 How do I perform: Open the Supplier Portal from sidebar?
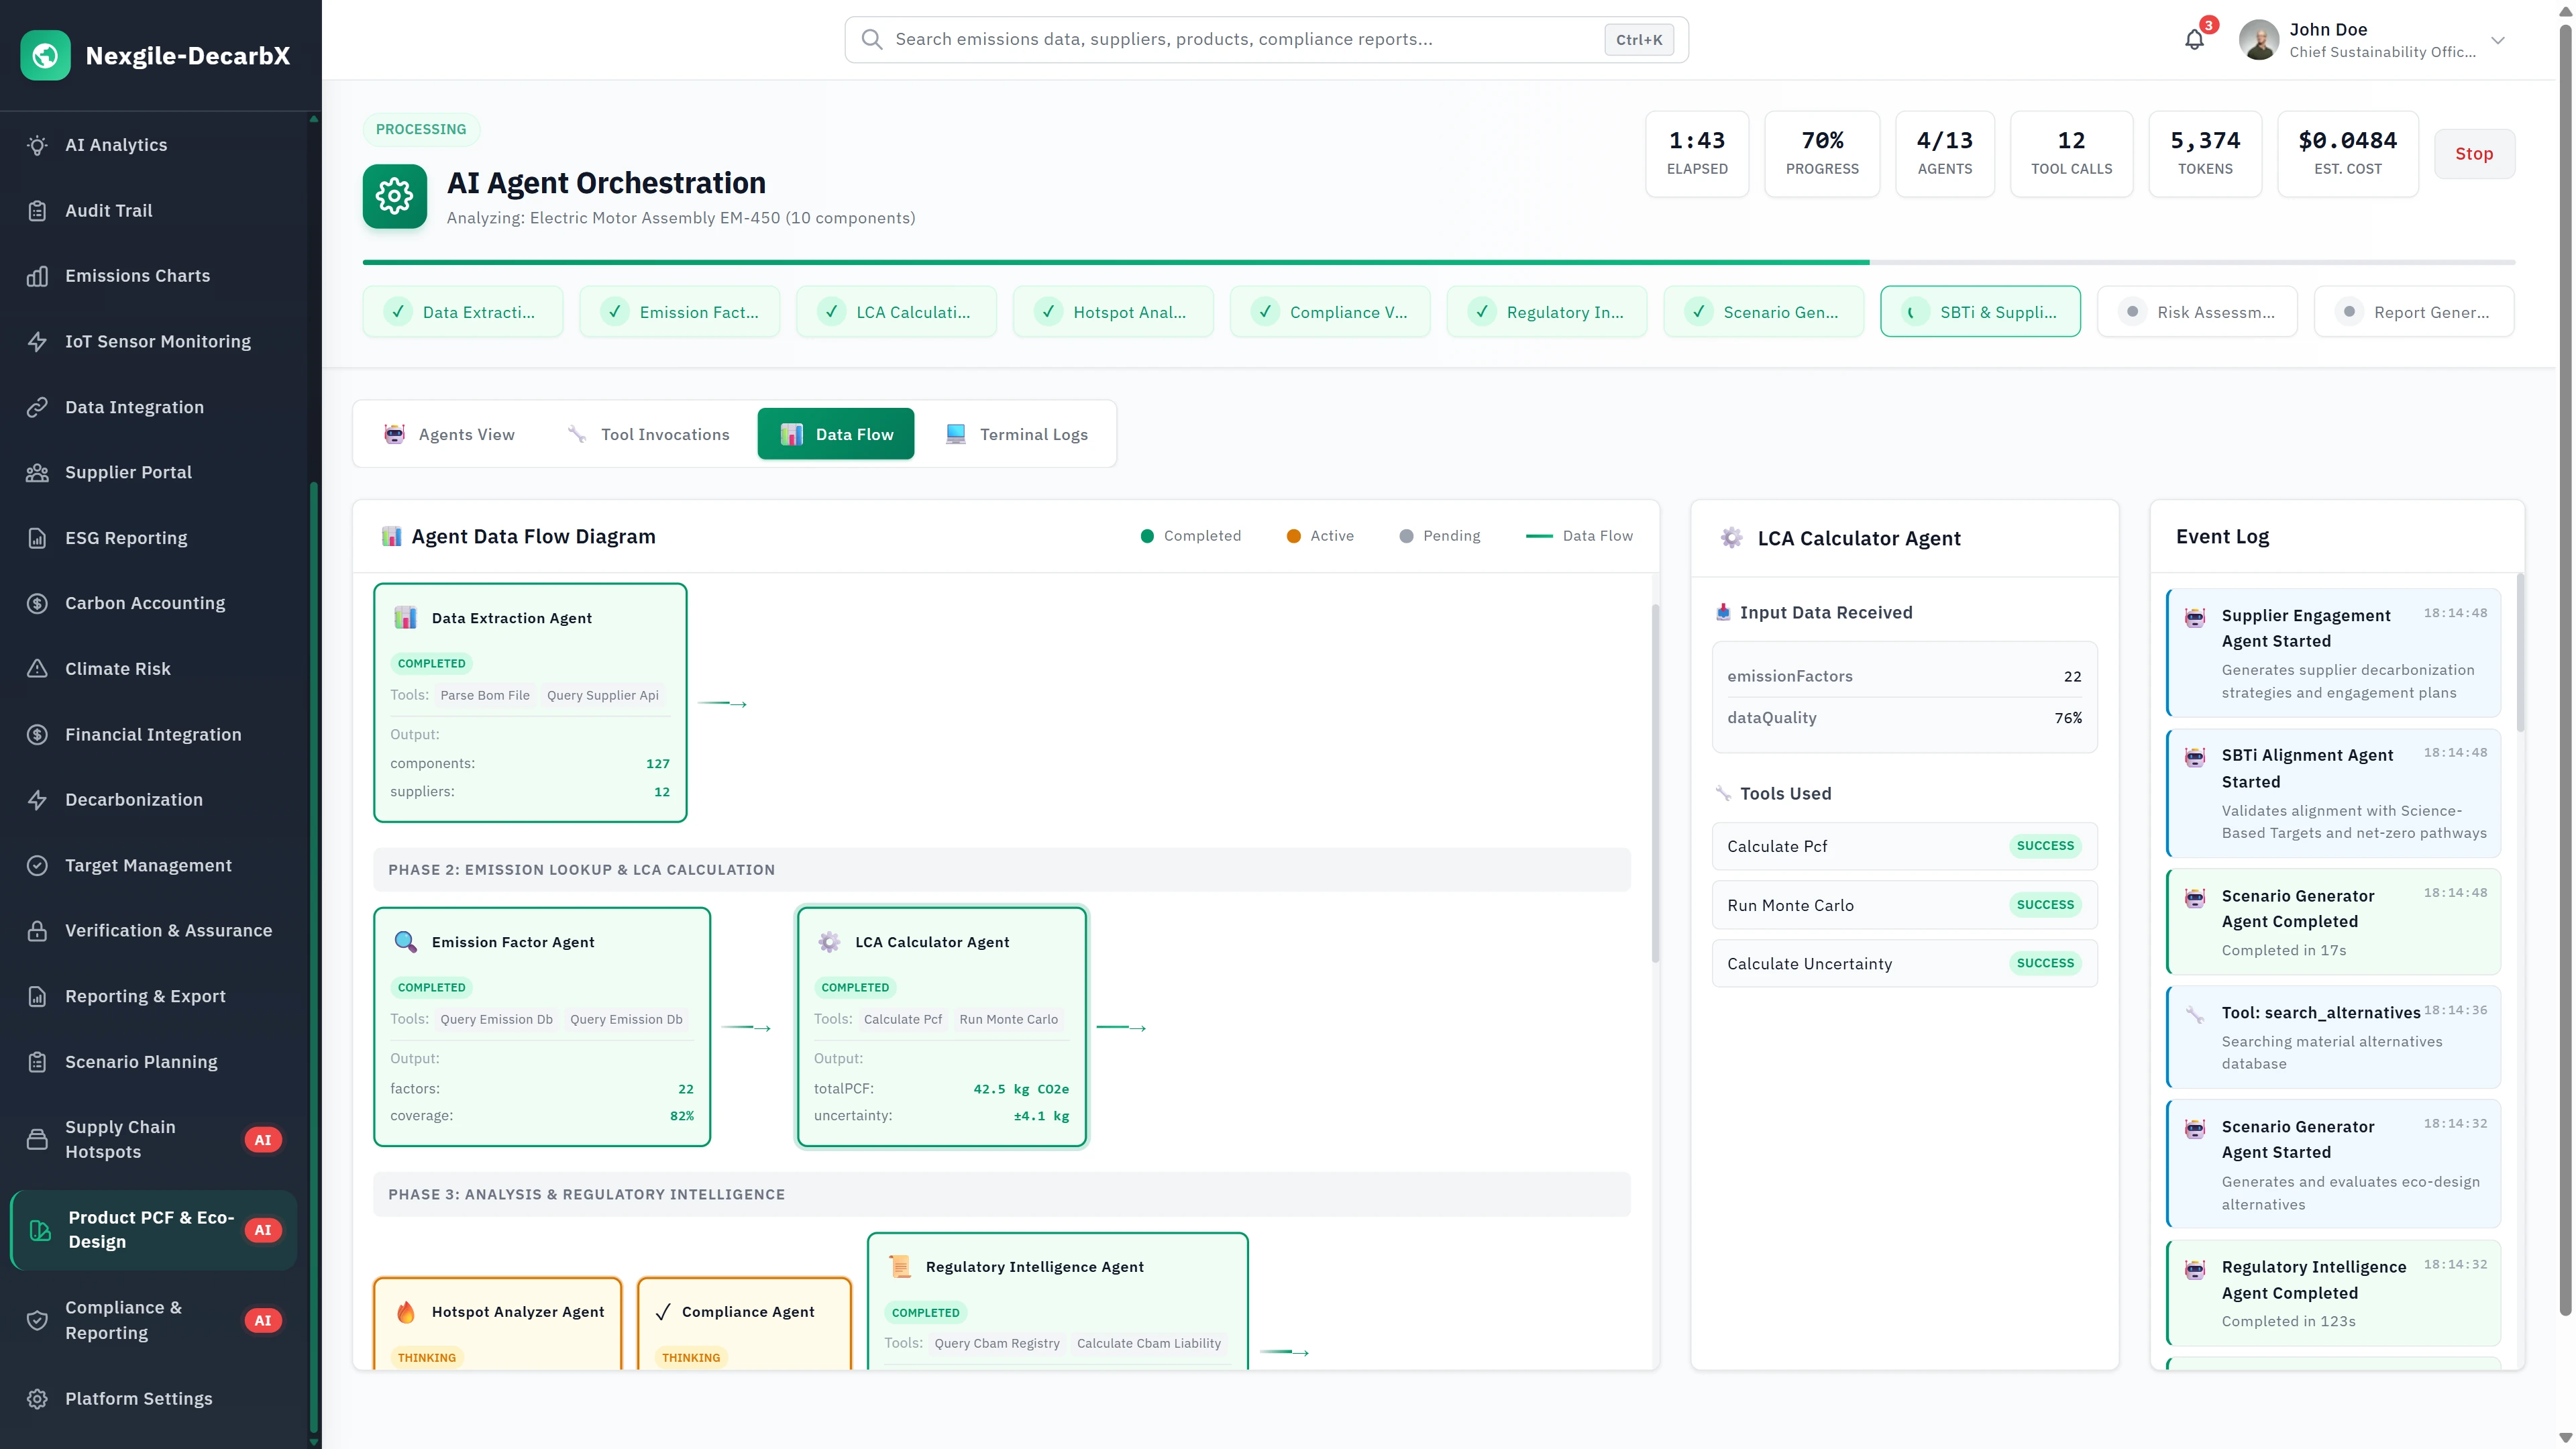click(x=128, y=471)
